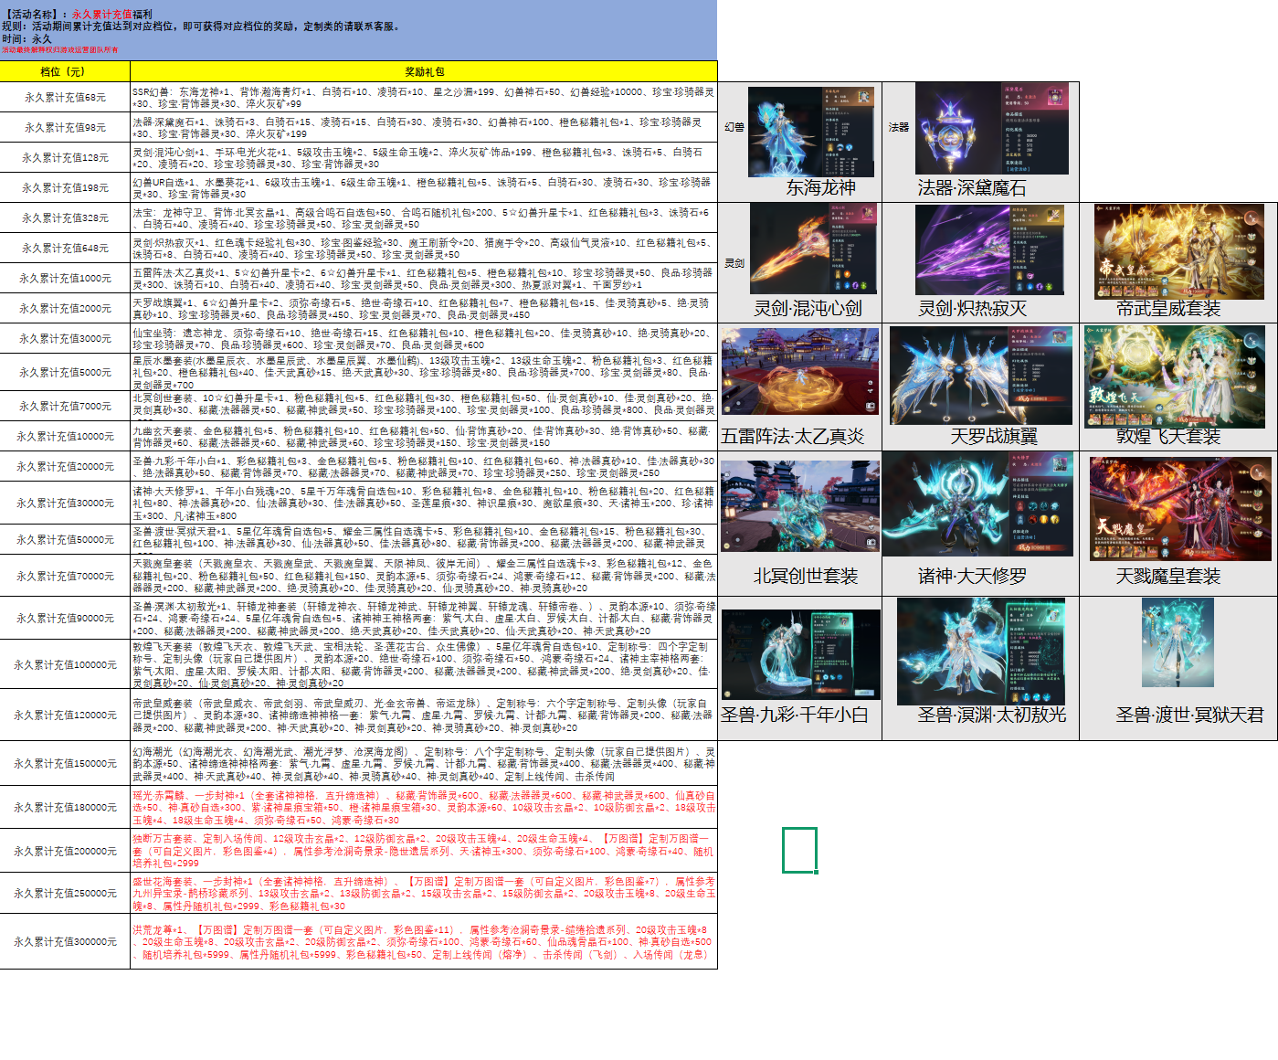1278x1060 pixels.
Task: Select the 圣兽·九彩·千年小白 image
Action: [800, 654]
